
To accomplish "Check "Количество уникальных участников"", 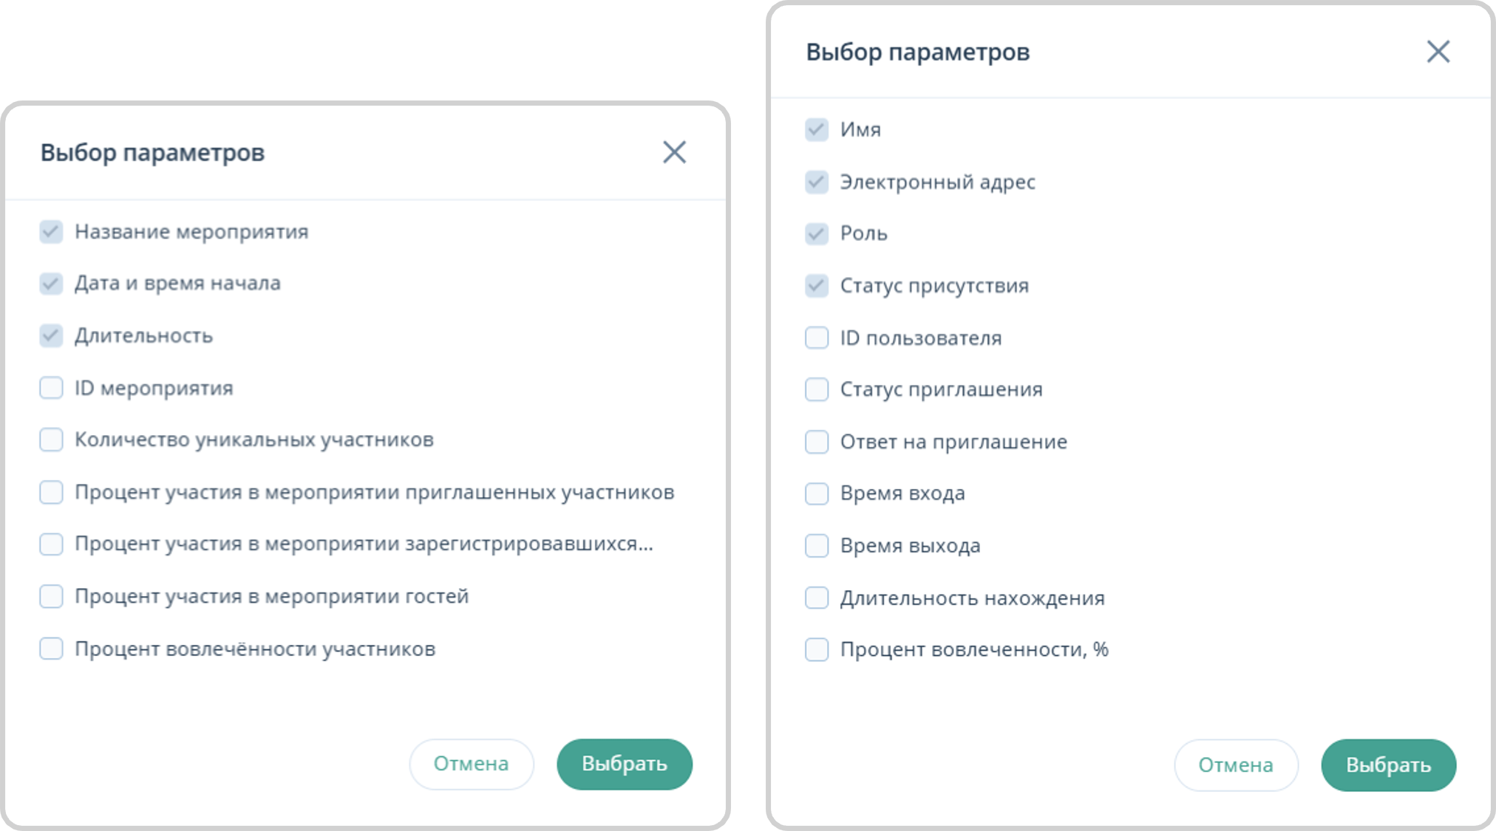I will 50,440.
